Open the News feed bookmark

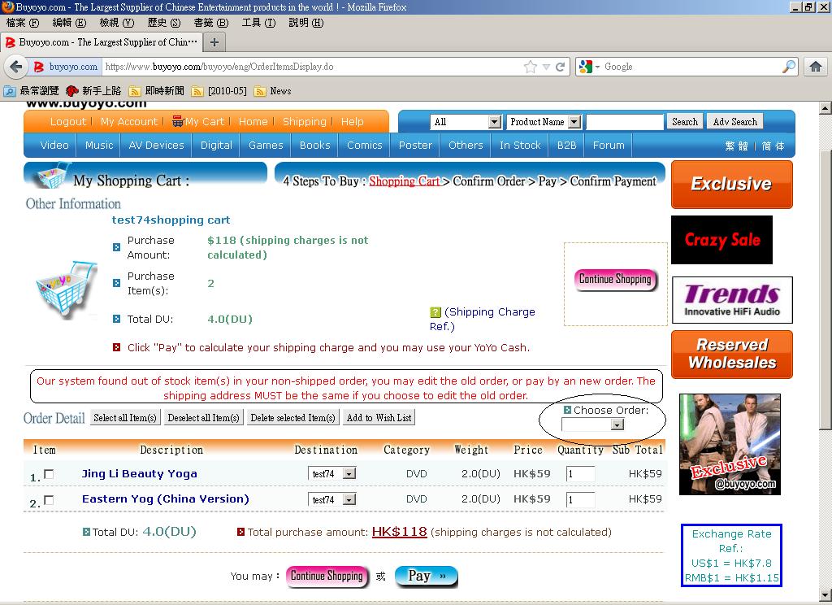[273, 91]
